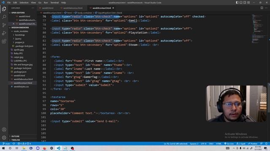Click body.container in the breadcrumb
Screen dimensions: 270x151
click(84, 13)
